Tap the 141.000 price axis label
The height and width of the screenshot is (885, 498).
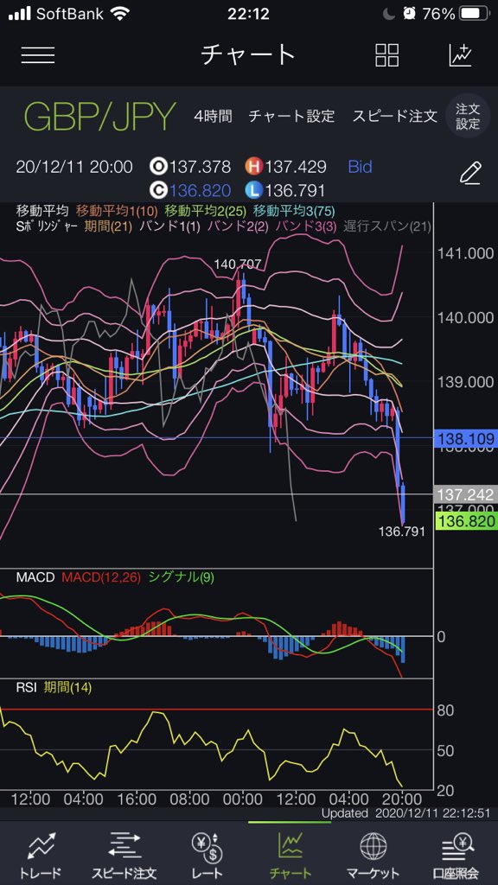[465, 253]
